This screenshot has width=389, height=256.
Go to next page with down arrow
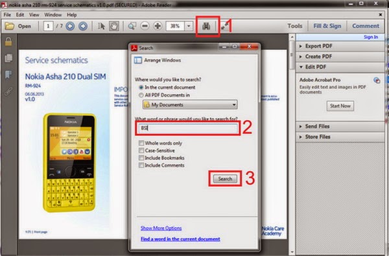83,26
